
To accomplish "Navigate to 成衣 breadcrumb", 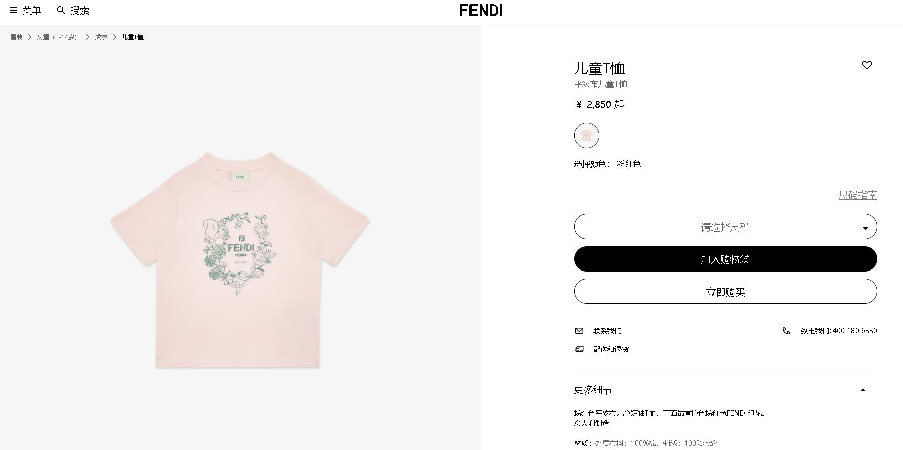I will (x=101, y=37).
